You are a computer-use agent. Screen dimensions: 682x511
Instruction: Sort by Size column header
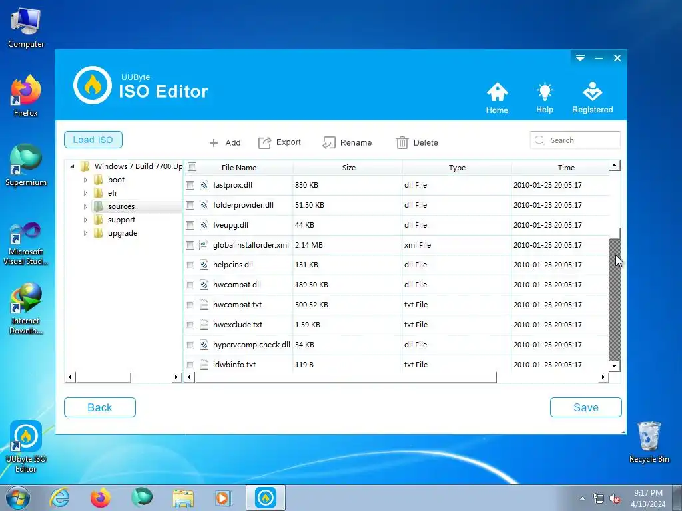pos(348,168)
